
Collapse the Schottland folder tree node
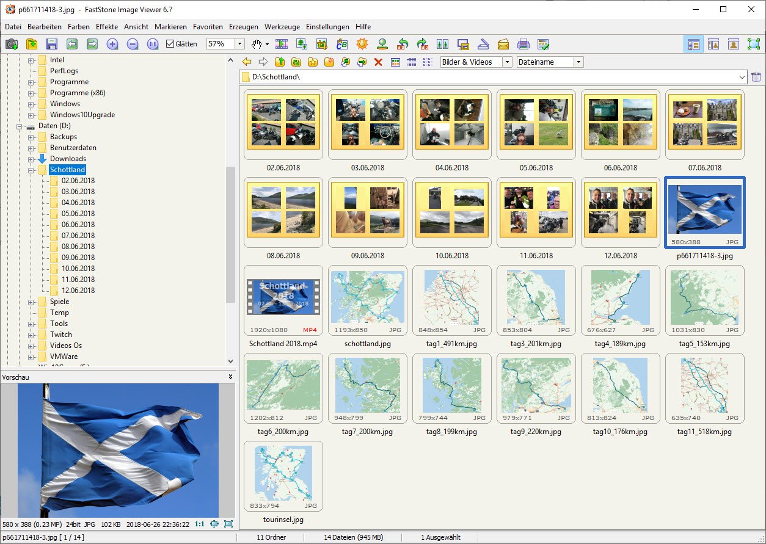(x=31, y=170)
